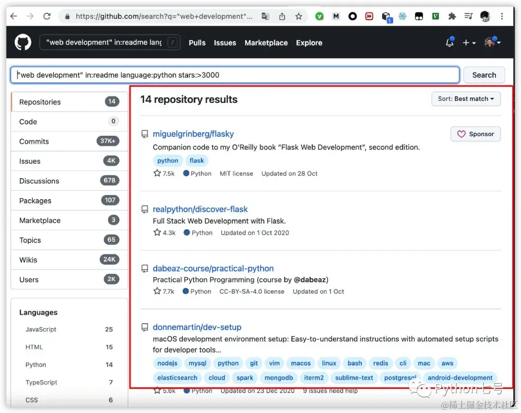Bookmark this page with the star icon
This screenshot has width=521, height=413.
[x=299, y=16]
